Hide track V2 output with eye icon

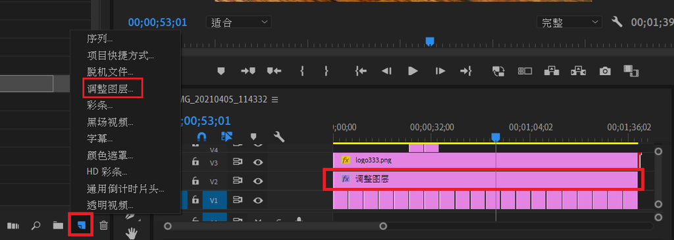tap(257, 181)
